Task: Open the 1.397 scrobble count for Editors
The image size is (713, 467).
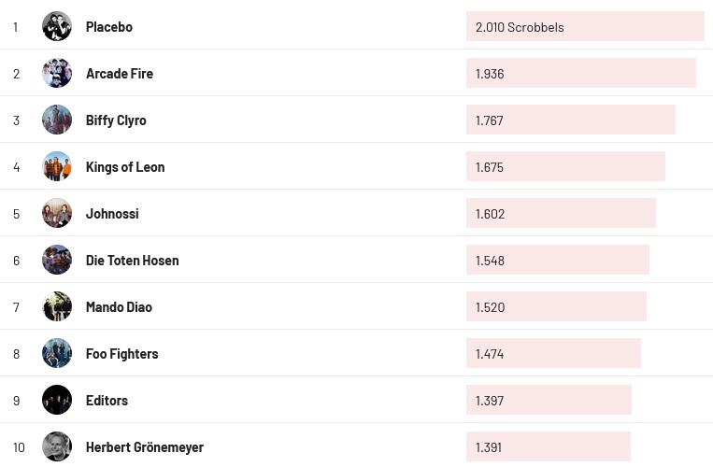Action: 549,401
